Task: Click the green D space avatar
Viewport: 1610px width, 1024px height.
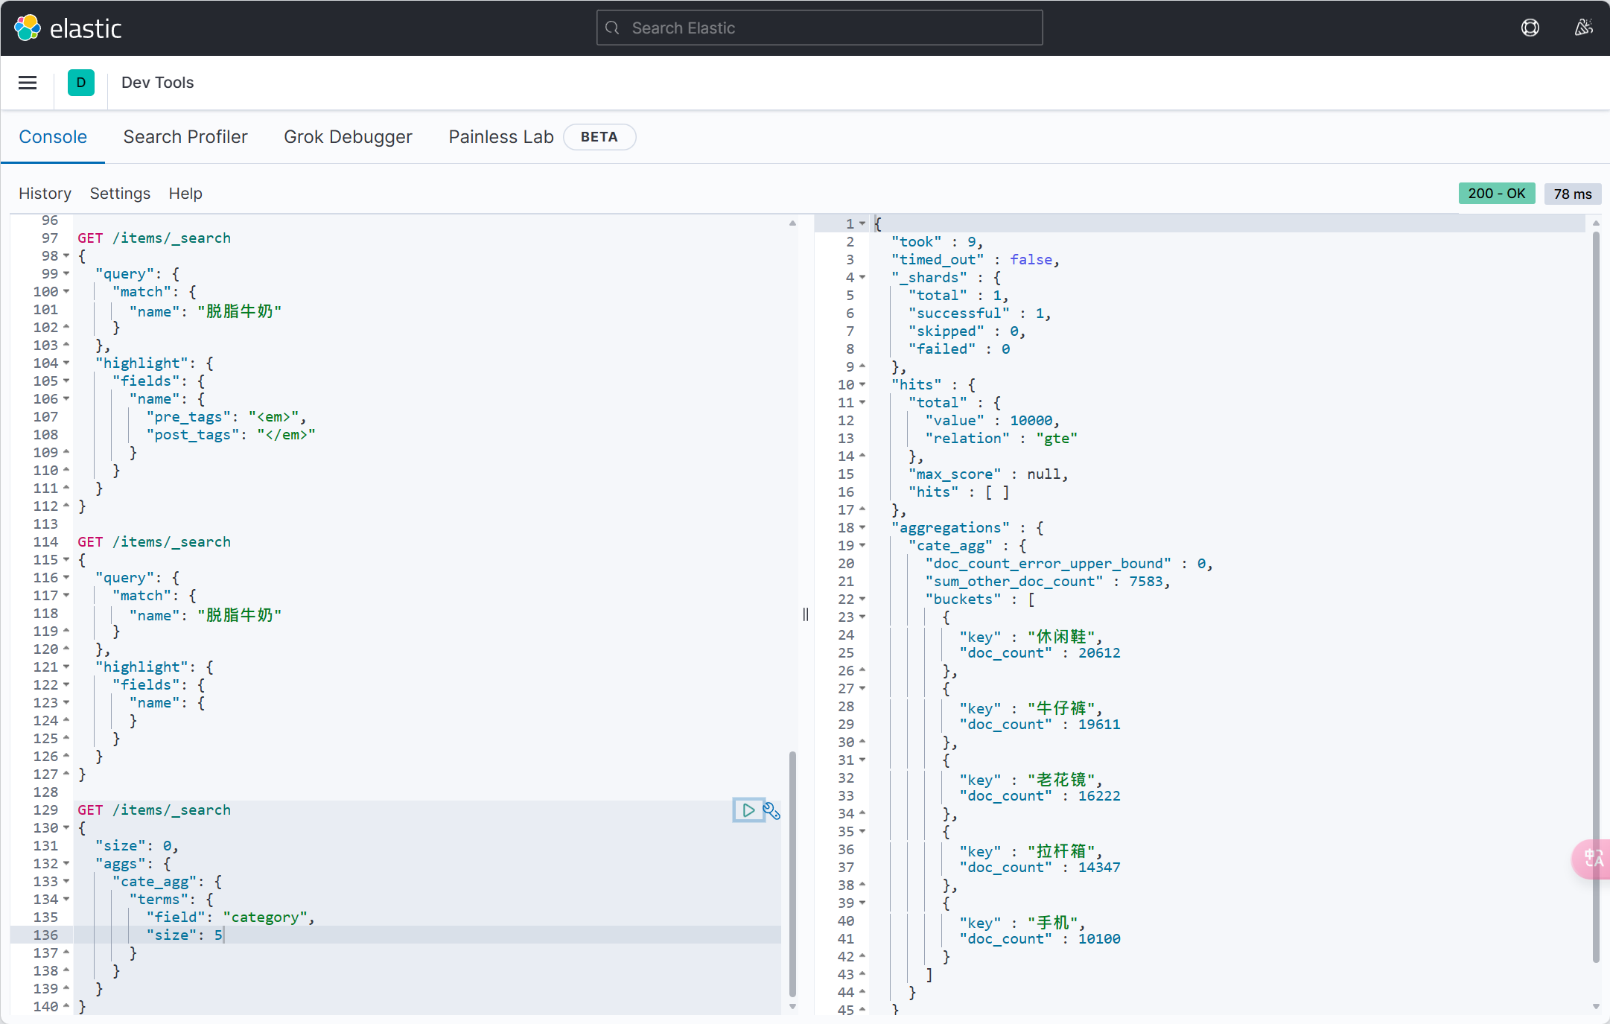Action: tap(80, 83)
